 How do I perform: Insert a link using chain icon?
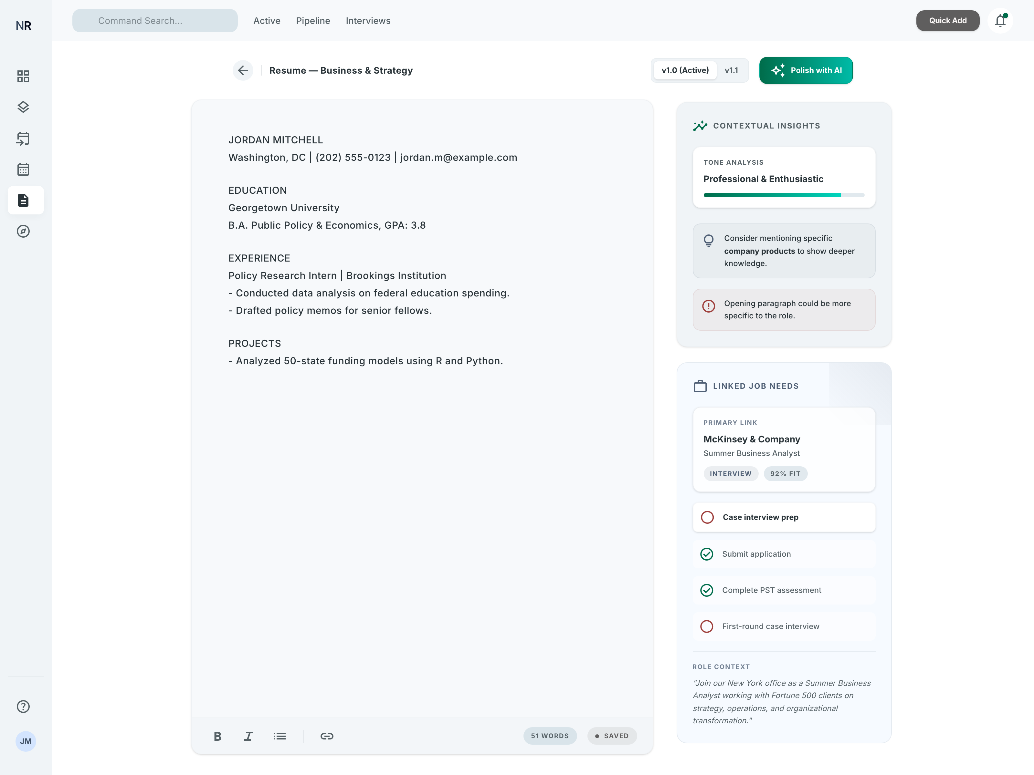point(327,736)
